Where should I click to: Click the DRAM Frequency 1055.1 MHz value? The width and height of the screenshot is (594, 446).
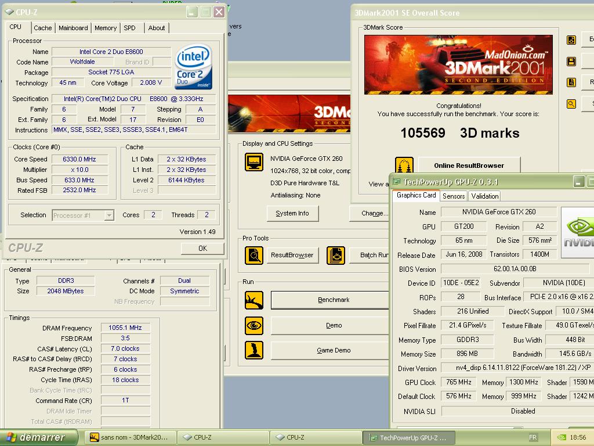coord(125,328)
